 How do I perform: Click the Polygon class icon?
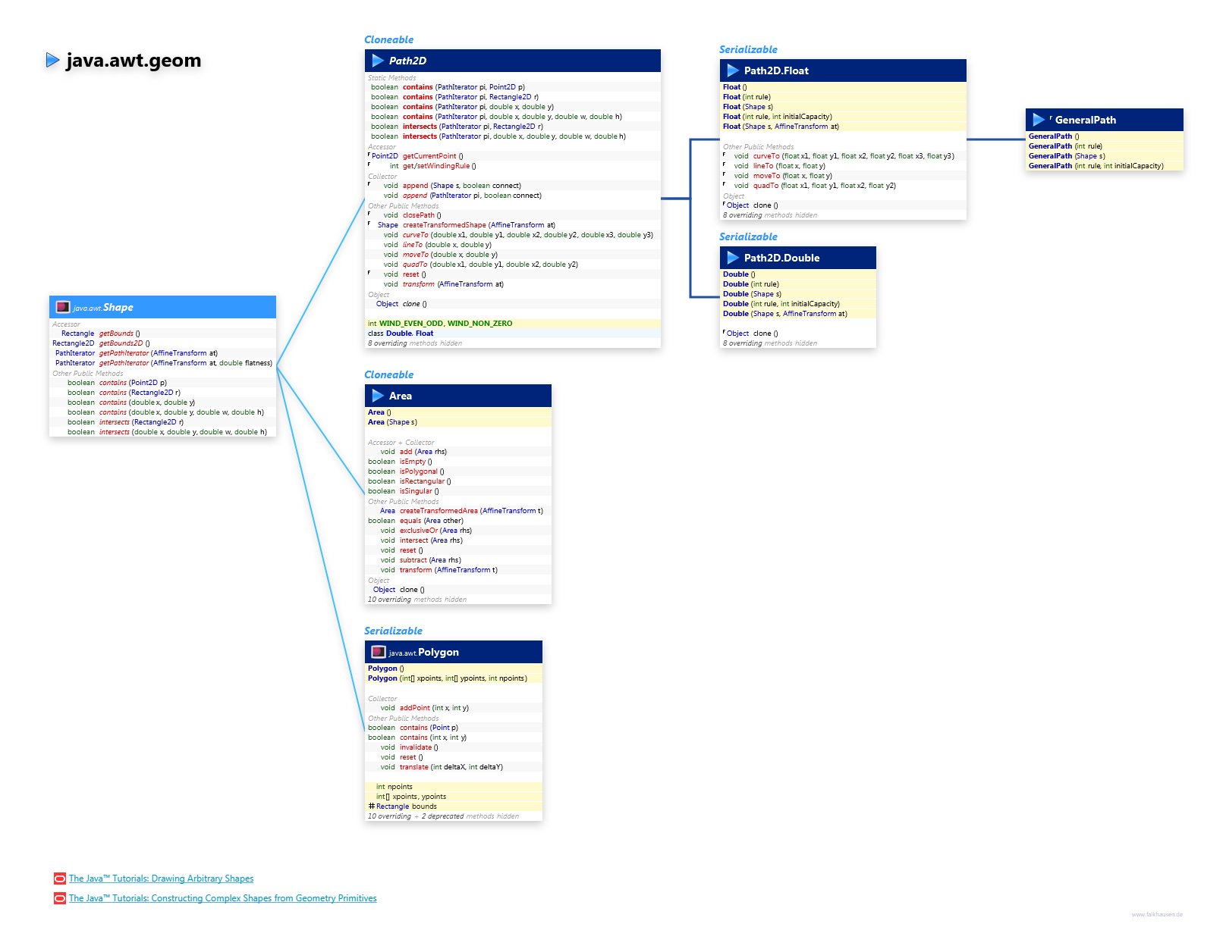point(378,652)
